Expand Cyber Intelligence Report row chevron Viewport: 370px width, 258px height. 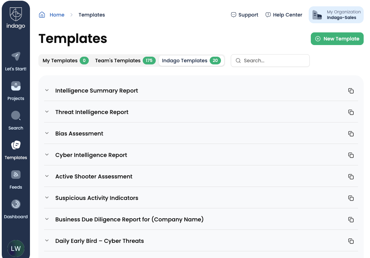47,155
